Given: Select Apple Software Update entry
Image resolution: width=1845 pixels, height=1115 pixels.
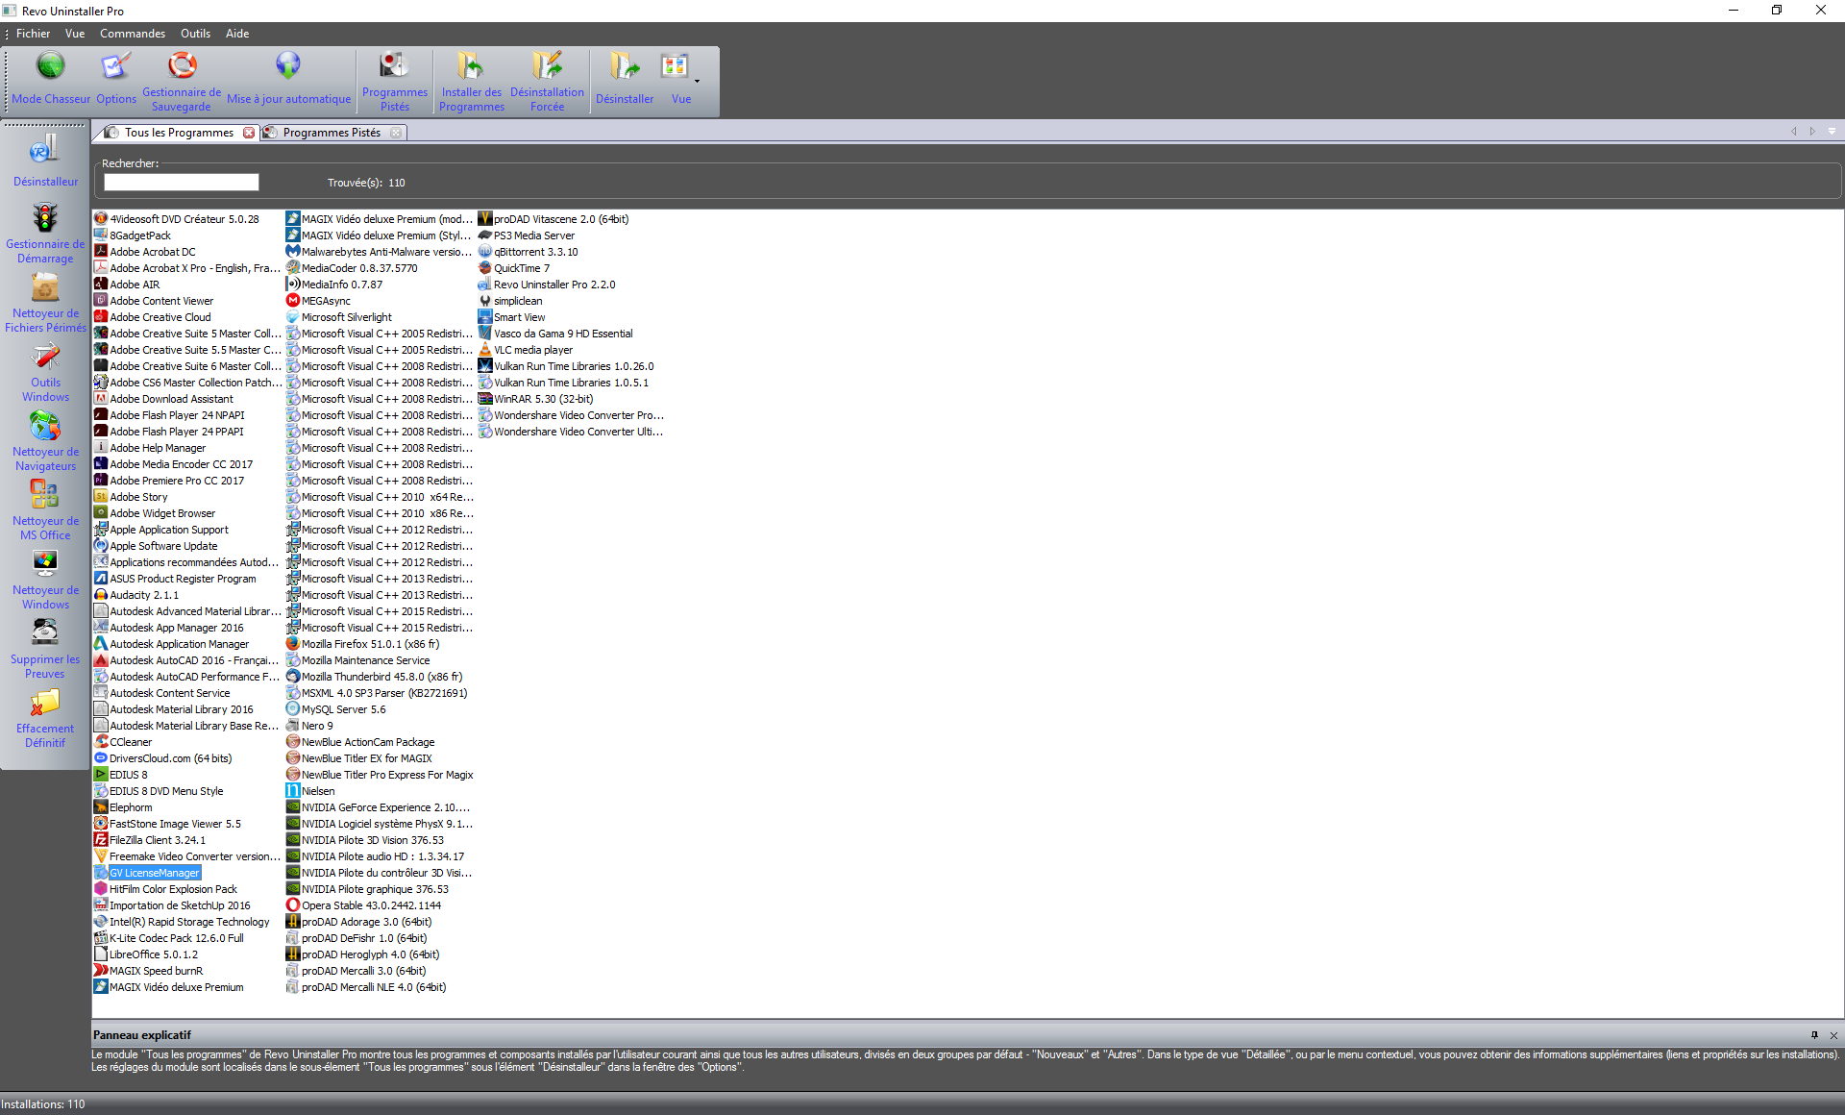Looking at the screenshot, I should 156,546.
